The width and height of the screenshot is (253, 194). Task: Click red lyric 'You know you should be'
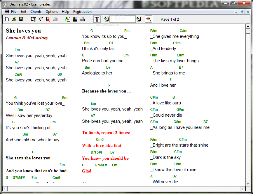coord(105,158)
